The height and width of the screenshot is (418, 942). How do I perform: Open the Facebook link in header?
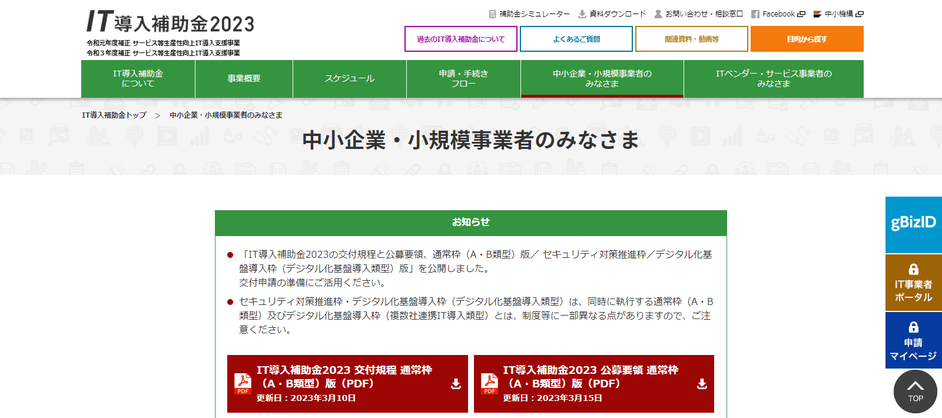click(x=778, y=14)
